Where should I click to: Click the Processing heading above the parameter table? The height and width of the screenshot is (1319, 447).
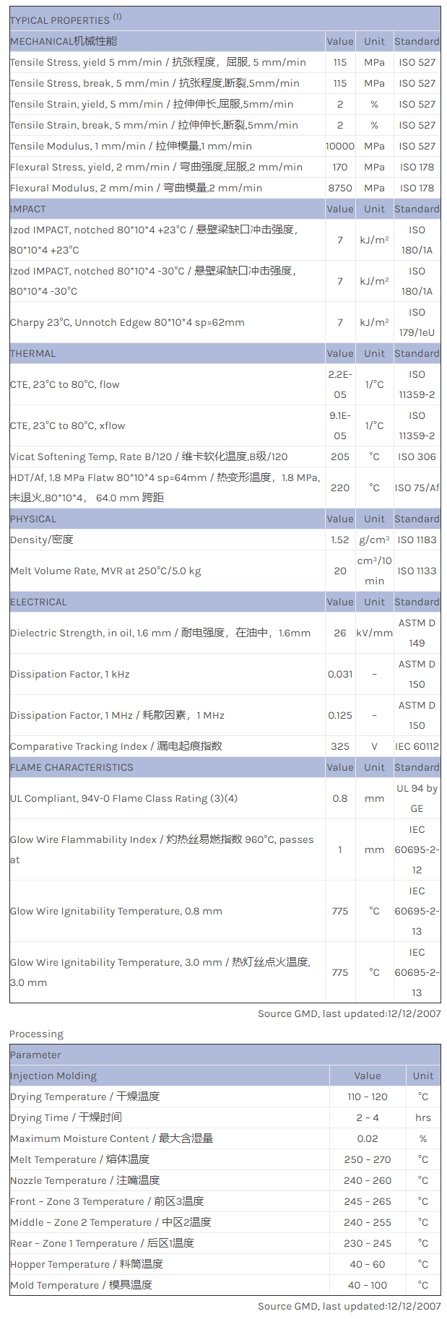[x=36, y=1034]
